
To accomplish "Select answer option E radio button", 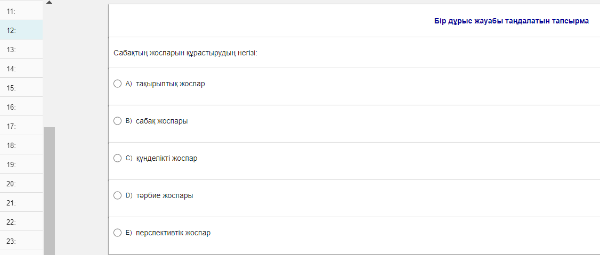I will pyautogui.click(x=118, y=233).
